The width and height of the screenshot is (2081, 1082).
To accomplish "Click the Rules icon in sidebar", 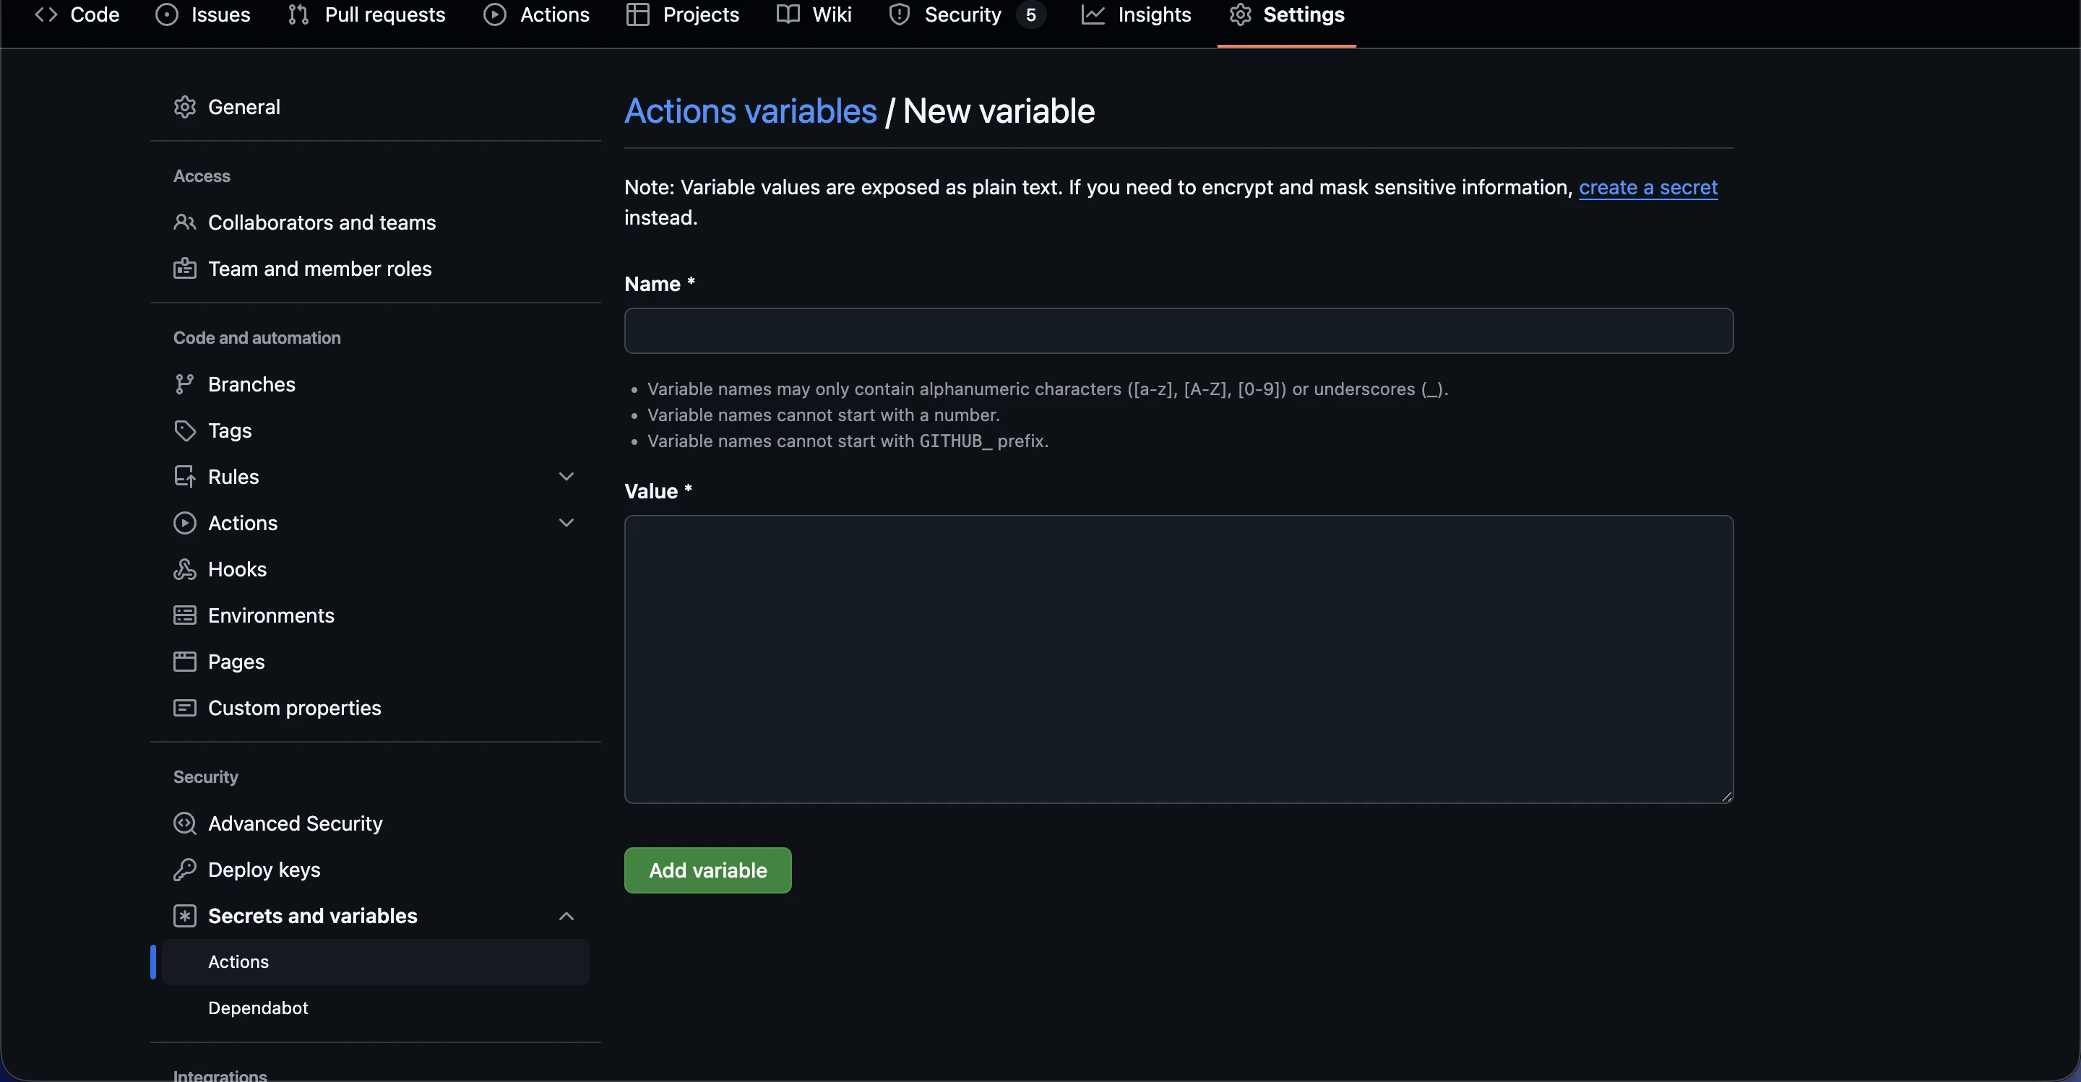I will (x=185, y=477).
